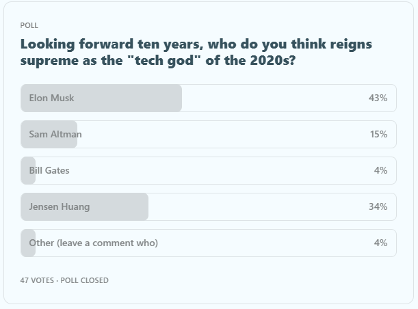Click the small gray bar before Other
418x309 pixels.
(x=25, y=243)
